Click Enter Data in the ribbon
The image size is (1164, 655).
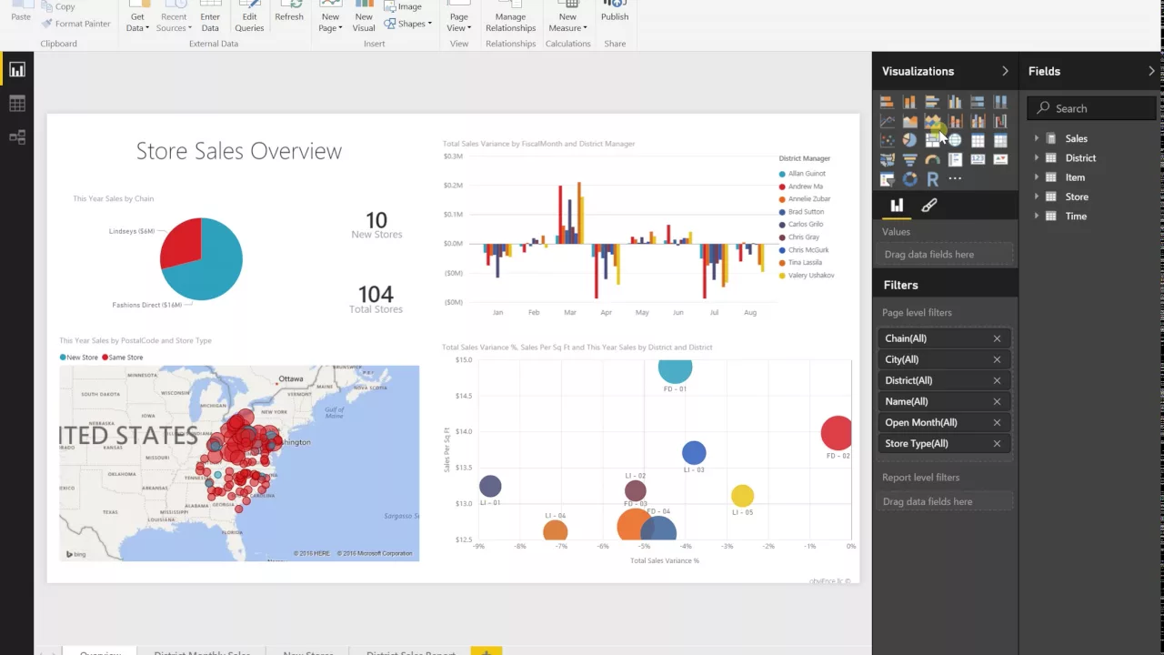[210, 18]
